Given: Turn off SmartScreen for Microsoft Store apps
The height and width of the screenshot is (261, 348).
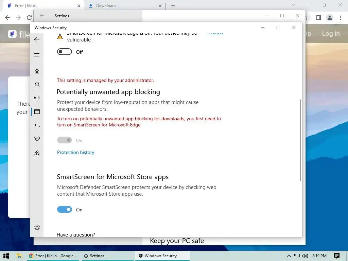Looking at the screenshot, I should pos(65,209).
